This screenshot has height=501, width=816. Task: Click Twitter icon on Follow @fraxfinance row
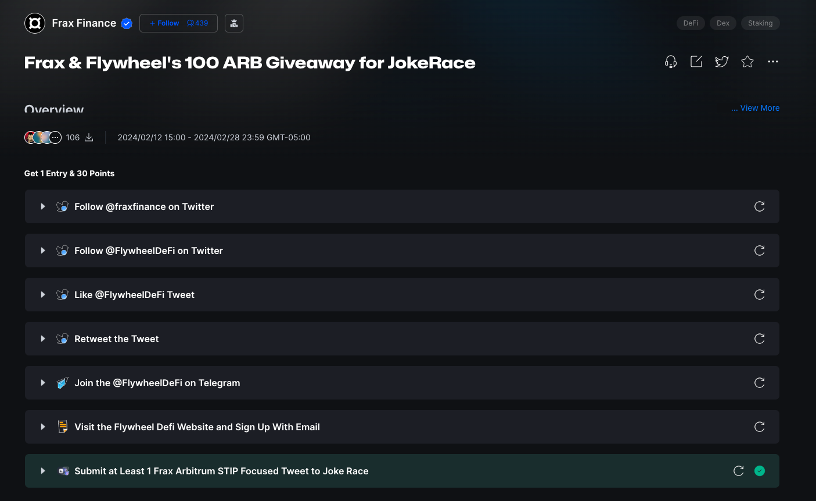coord(62,206)
